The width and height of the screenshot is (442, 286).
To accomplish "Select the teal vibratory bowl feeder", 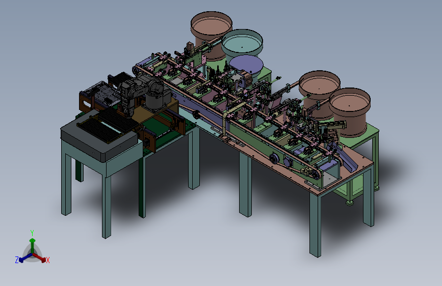I will tap(242, 43).
